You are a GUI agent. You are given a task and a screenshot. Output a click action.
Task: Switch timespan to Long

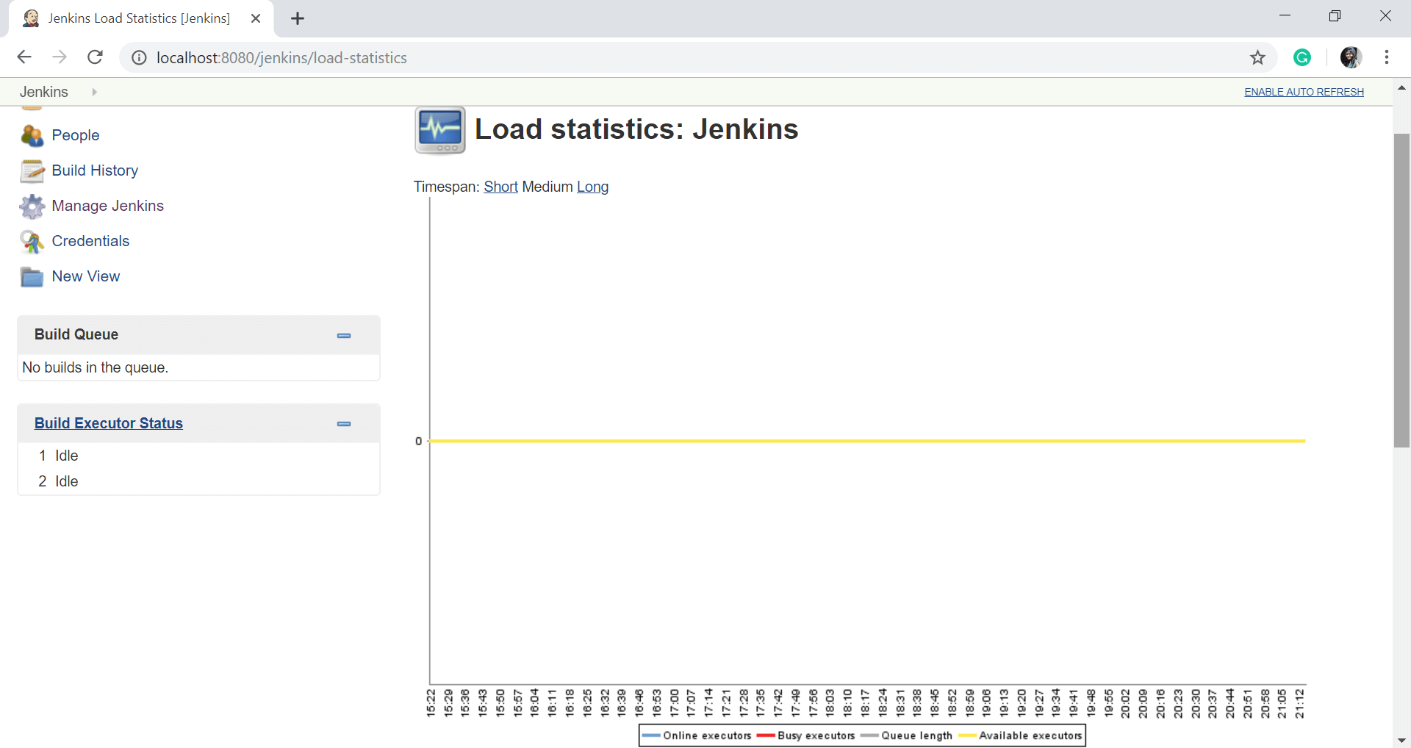pos(592,187)
